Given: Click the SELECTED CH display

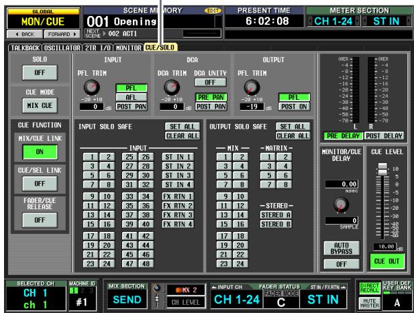Looking at the screenshot, I should coord(36,299).
